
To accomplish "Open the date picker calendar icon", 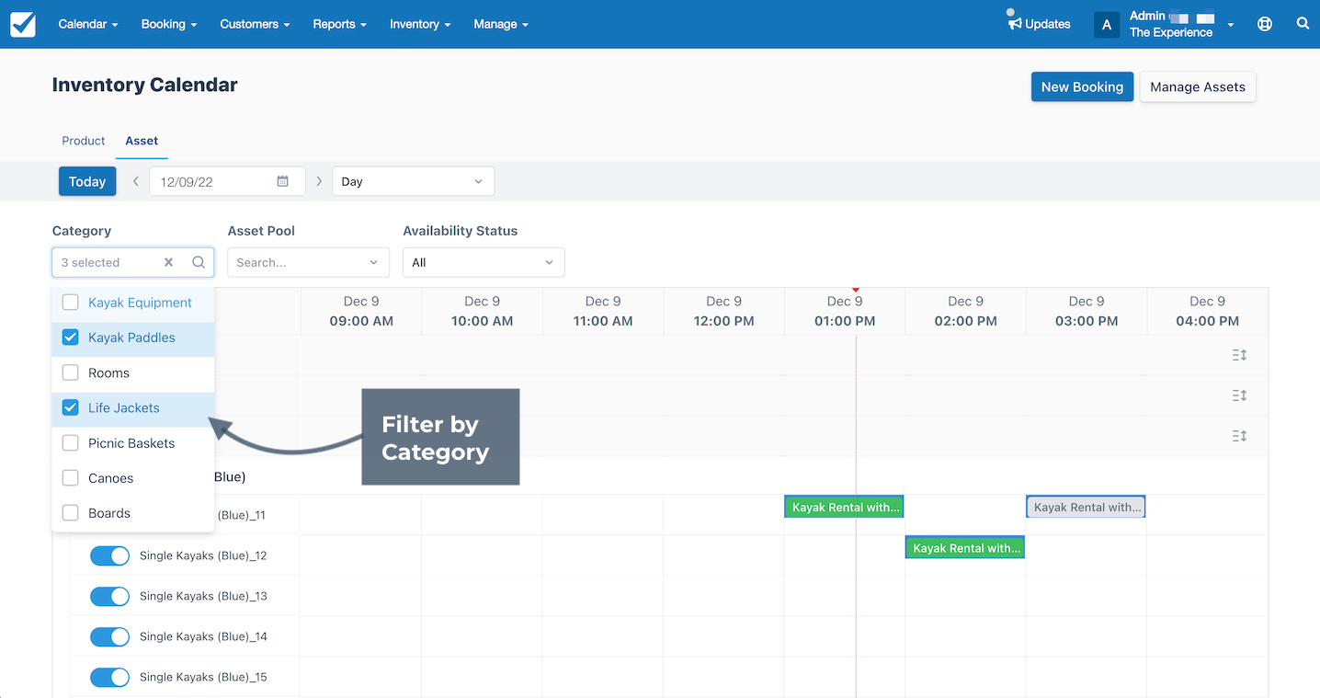I will [x=283, y=181].
